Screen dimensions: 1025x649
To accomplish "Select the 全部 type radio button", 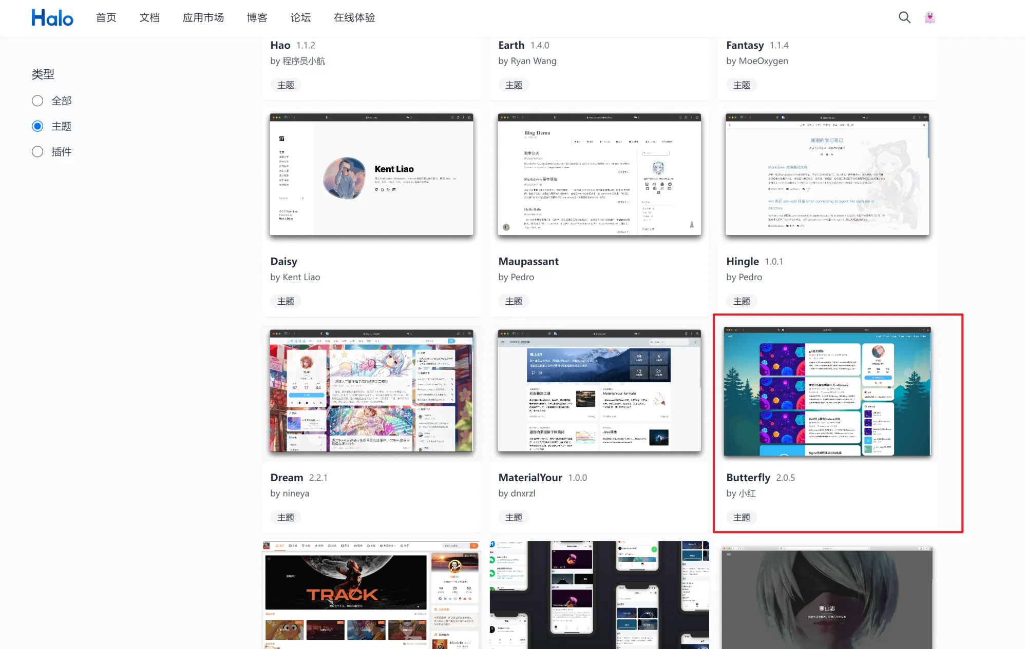I will [37, 101].
